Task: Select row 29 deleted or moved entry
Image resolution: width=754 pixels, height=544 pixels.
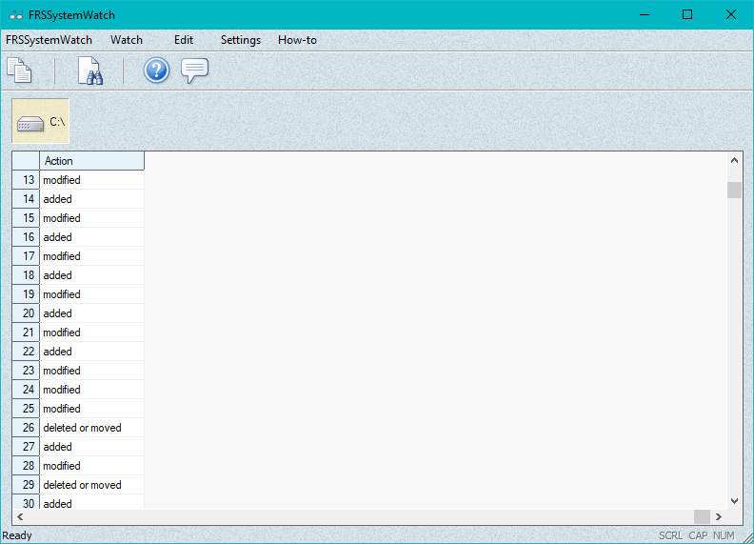Action: [91, 485]
